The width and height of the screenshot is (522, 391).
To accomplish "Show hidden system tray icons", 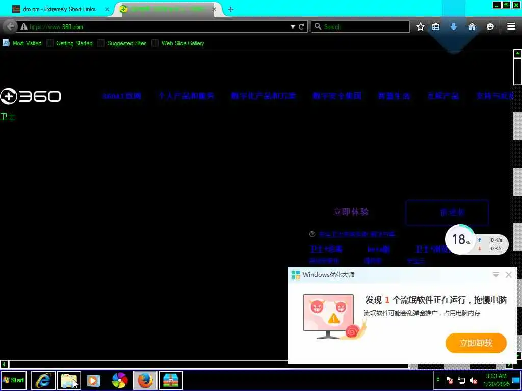I will [438, 380].
